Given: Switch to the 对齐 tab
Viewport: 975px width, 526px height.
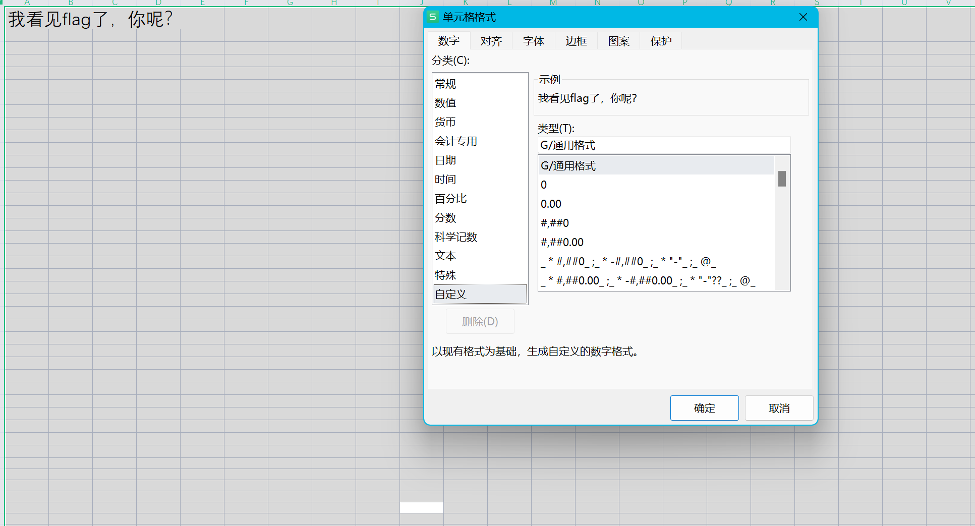Looking at the screenshot, I should click(x=491, y=41).
